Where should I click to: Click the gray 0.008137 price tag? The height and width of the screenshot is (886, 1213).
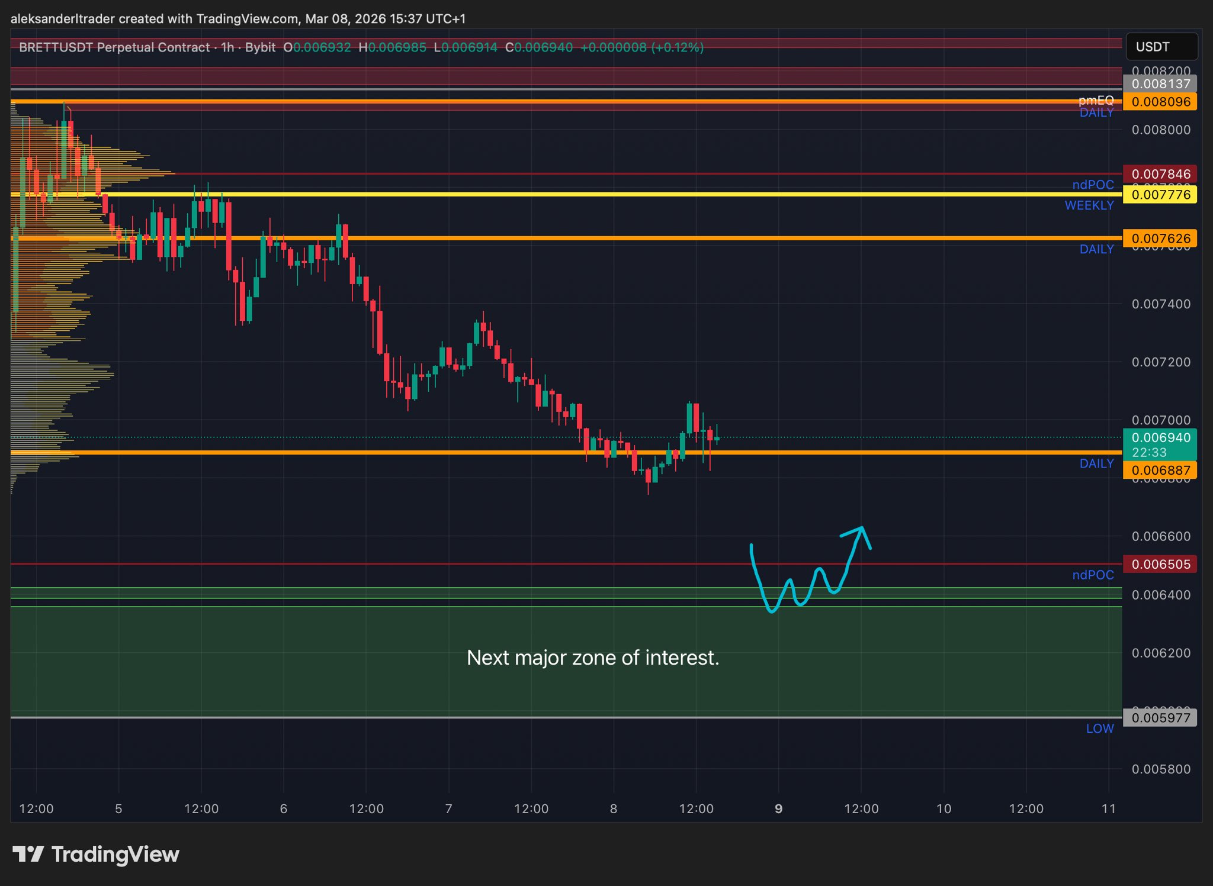click(x=1160, y=84)
